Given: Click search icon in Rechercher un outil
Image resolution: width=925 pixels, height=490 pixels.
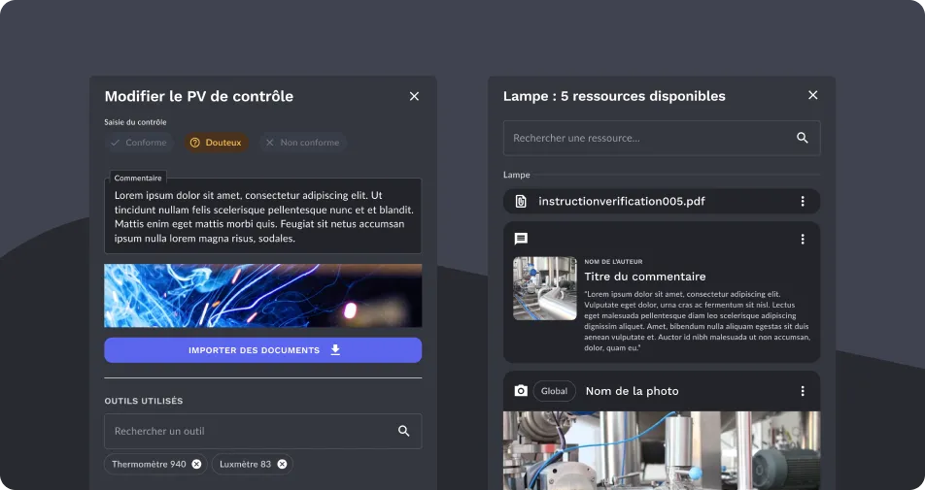Looking at the screenshot, I should tap(403, 431).
